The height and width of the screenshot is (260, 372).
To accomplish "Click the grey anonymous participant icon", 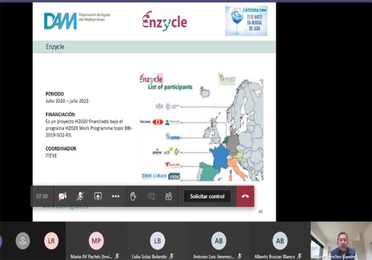I will [23, 241].
